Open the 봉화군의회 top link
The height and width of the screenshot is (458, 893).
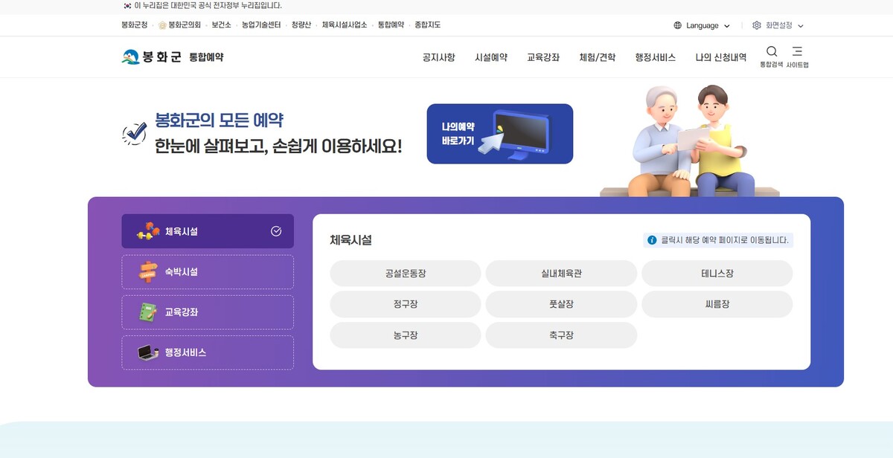[179, 25]
